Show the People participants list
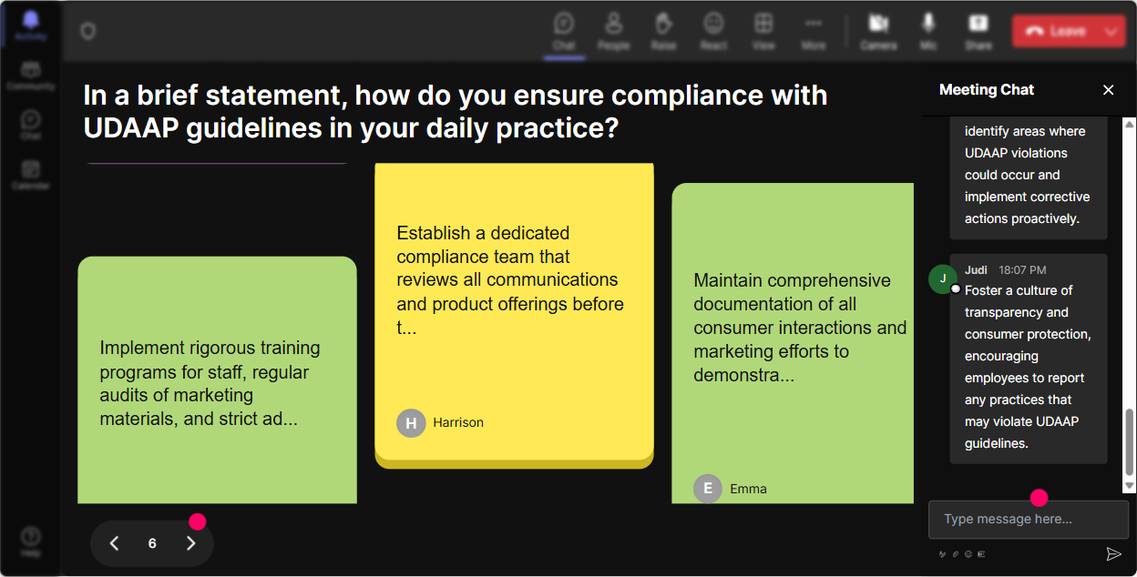 click(x=614, y=32)
